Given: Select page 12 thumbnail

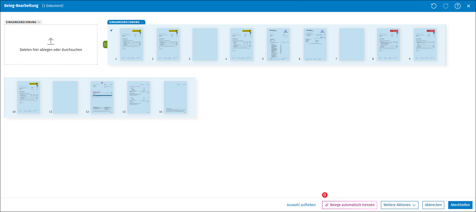Looking at the screenshot, I should pos(102,97).
